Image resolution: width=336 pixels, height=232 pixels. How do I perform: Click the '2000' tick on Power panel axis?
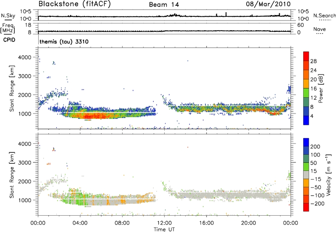(x=25, y=95)
